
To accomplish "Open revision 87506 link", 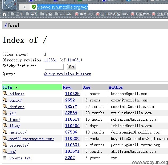I will 71,132.
